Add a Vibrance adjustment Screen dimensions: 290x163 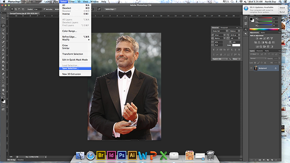[x=272, y=38]
